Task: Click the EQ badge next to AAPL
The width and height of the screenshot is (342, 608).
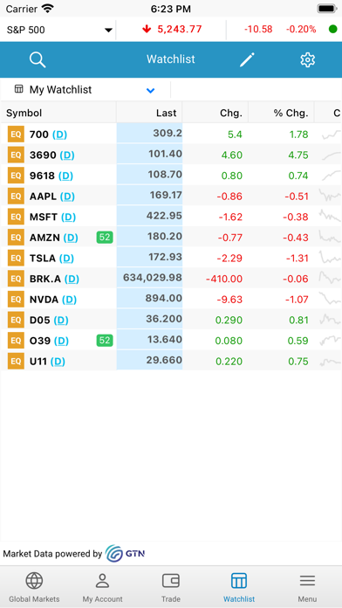Action: point(16,197)
